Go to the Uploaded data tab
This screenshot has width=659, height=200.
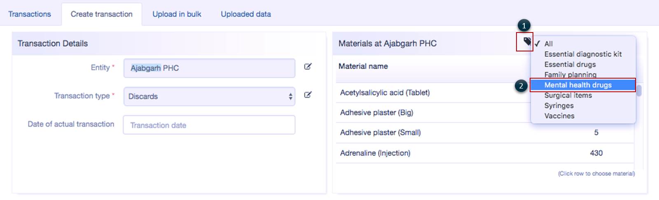tap(246, 14)
